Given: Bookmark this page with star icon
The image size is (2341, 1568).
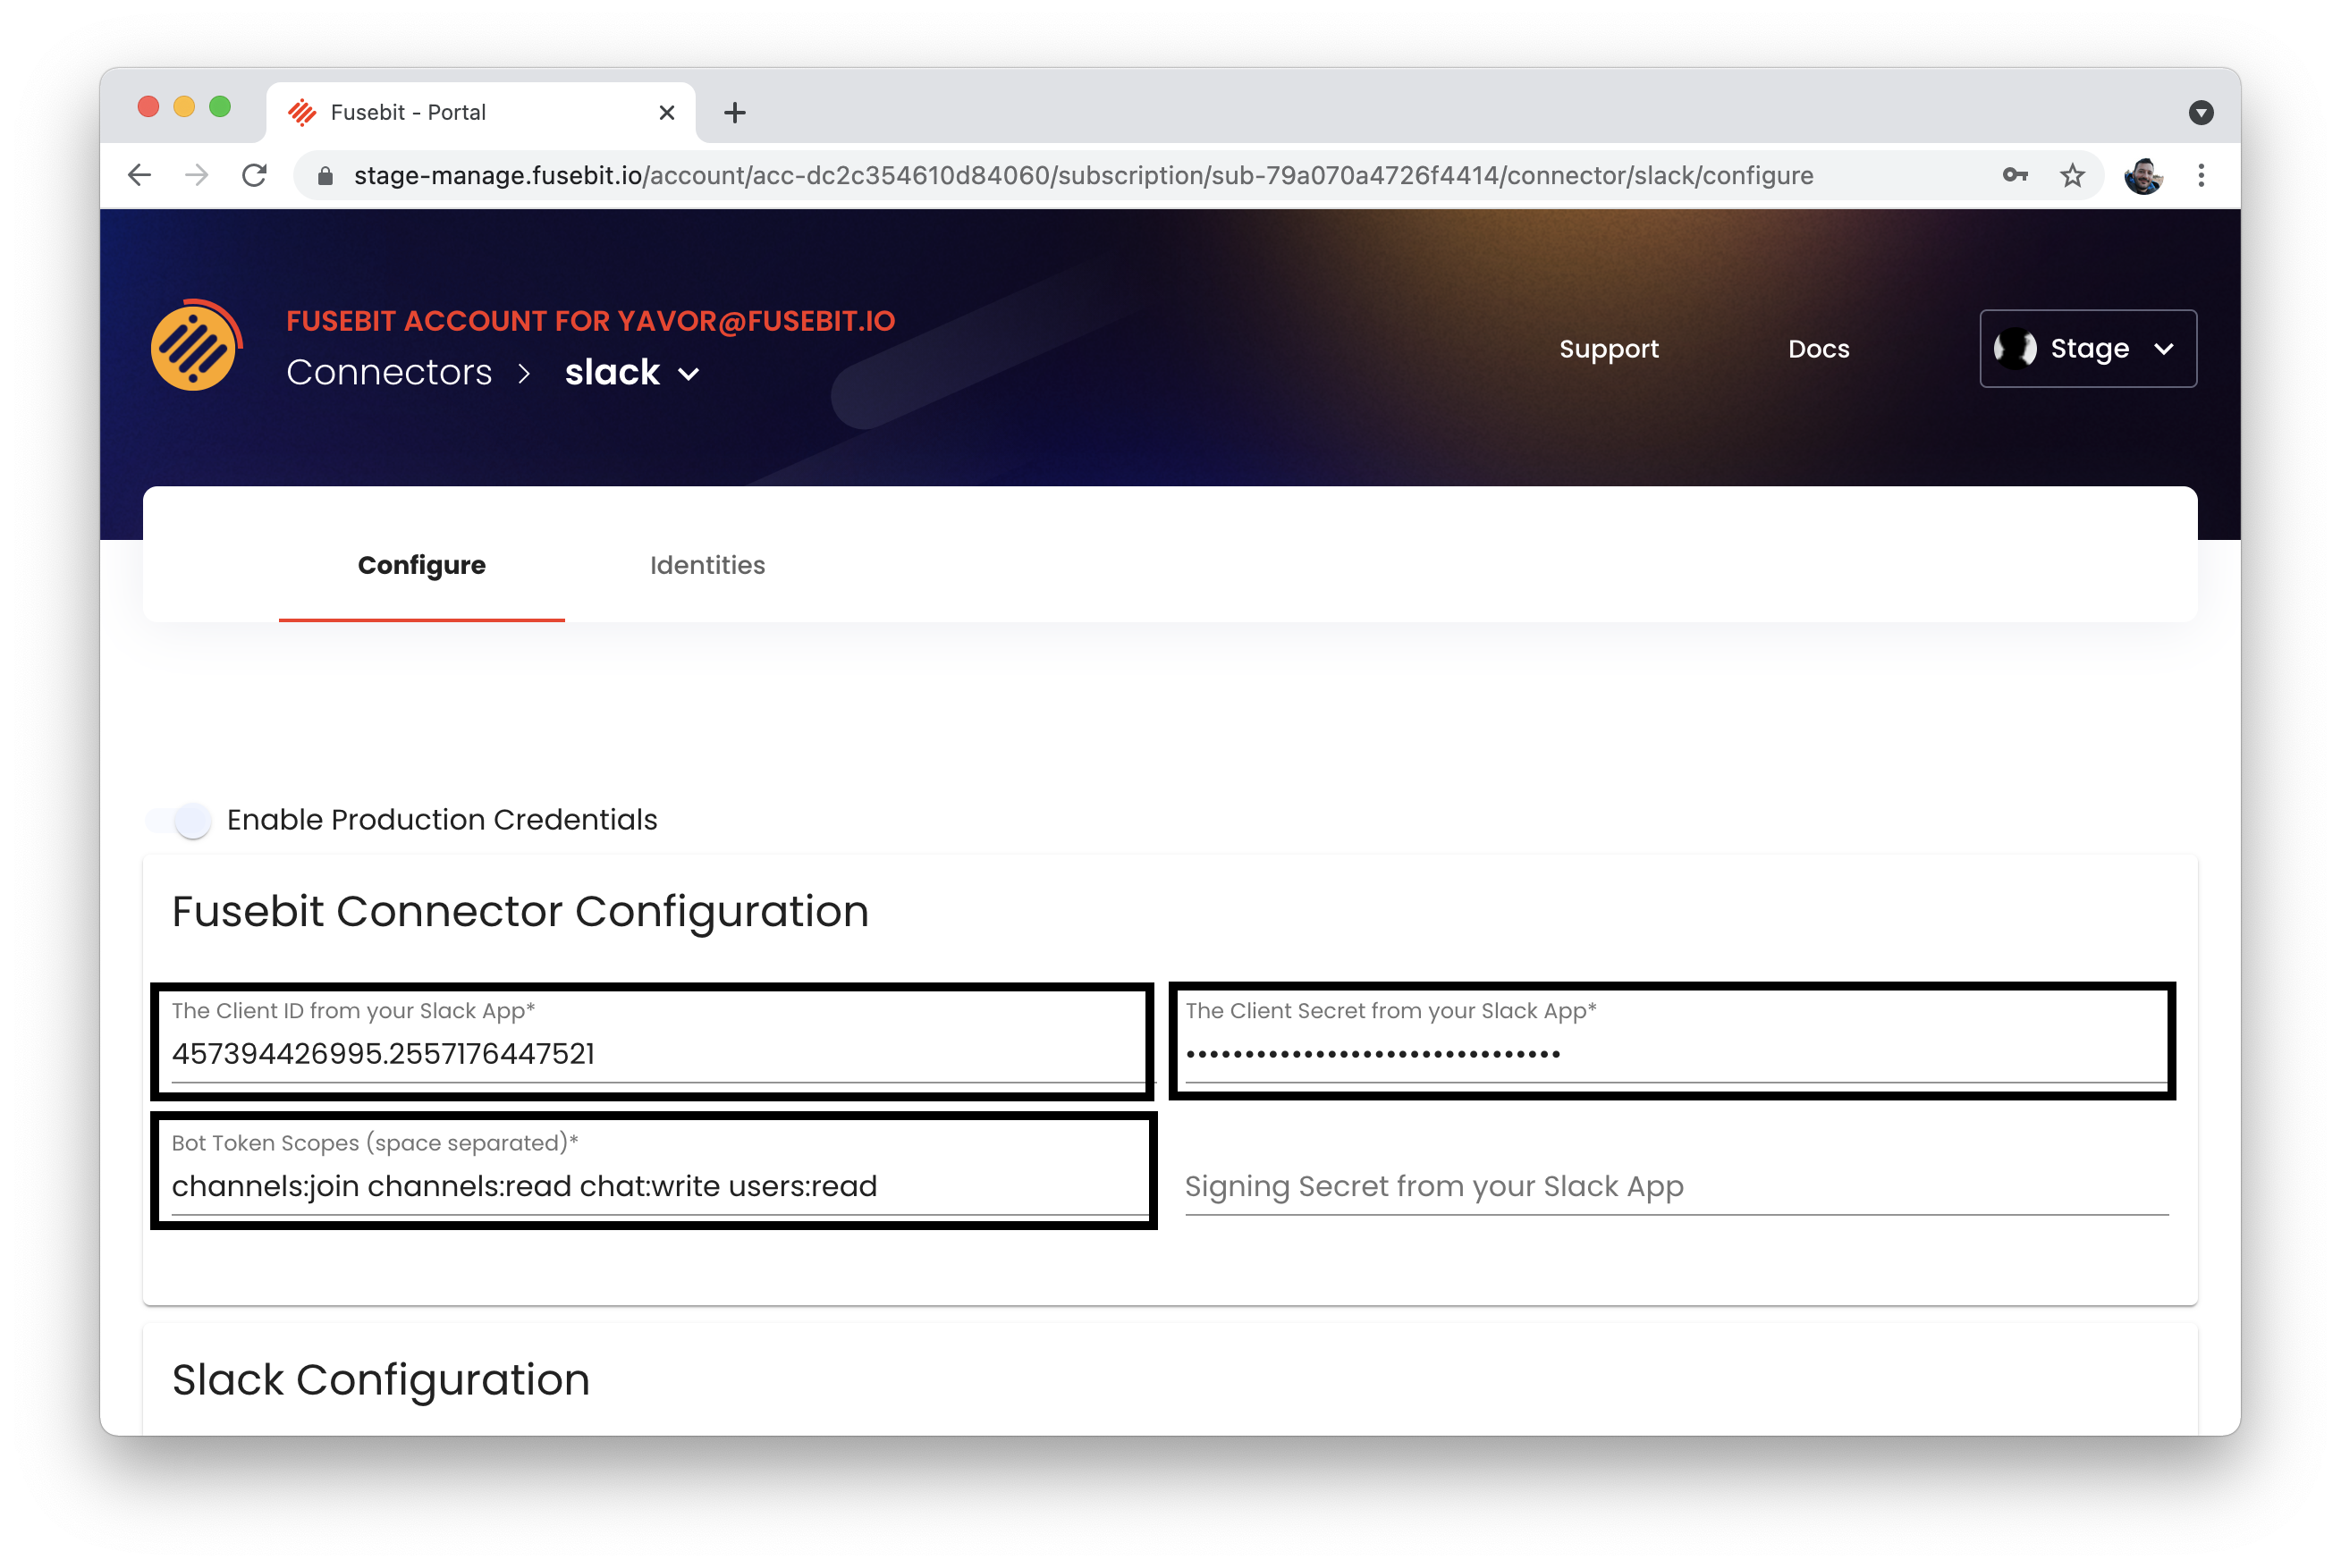Looking at the screenshot, I should 2072,176.
